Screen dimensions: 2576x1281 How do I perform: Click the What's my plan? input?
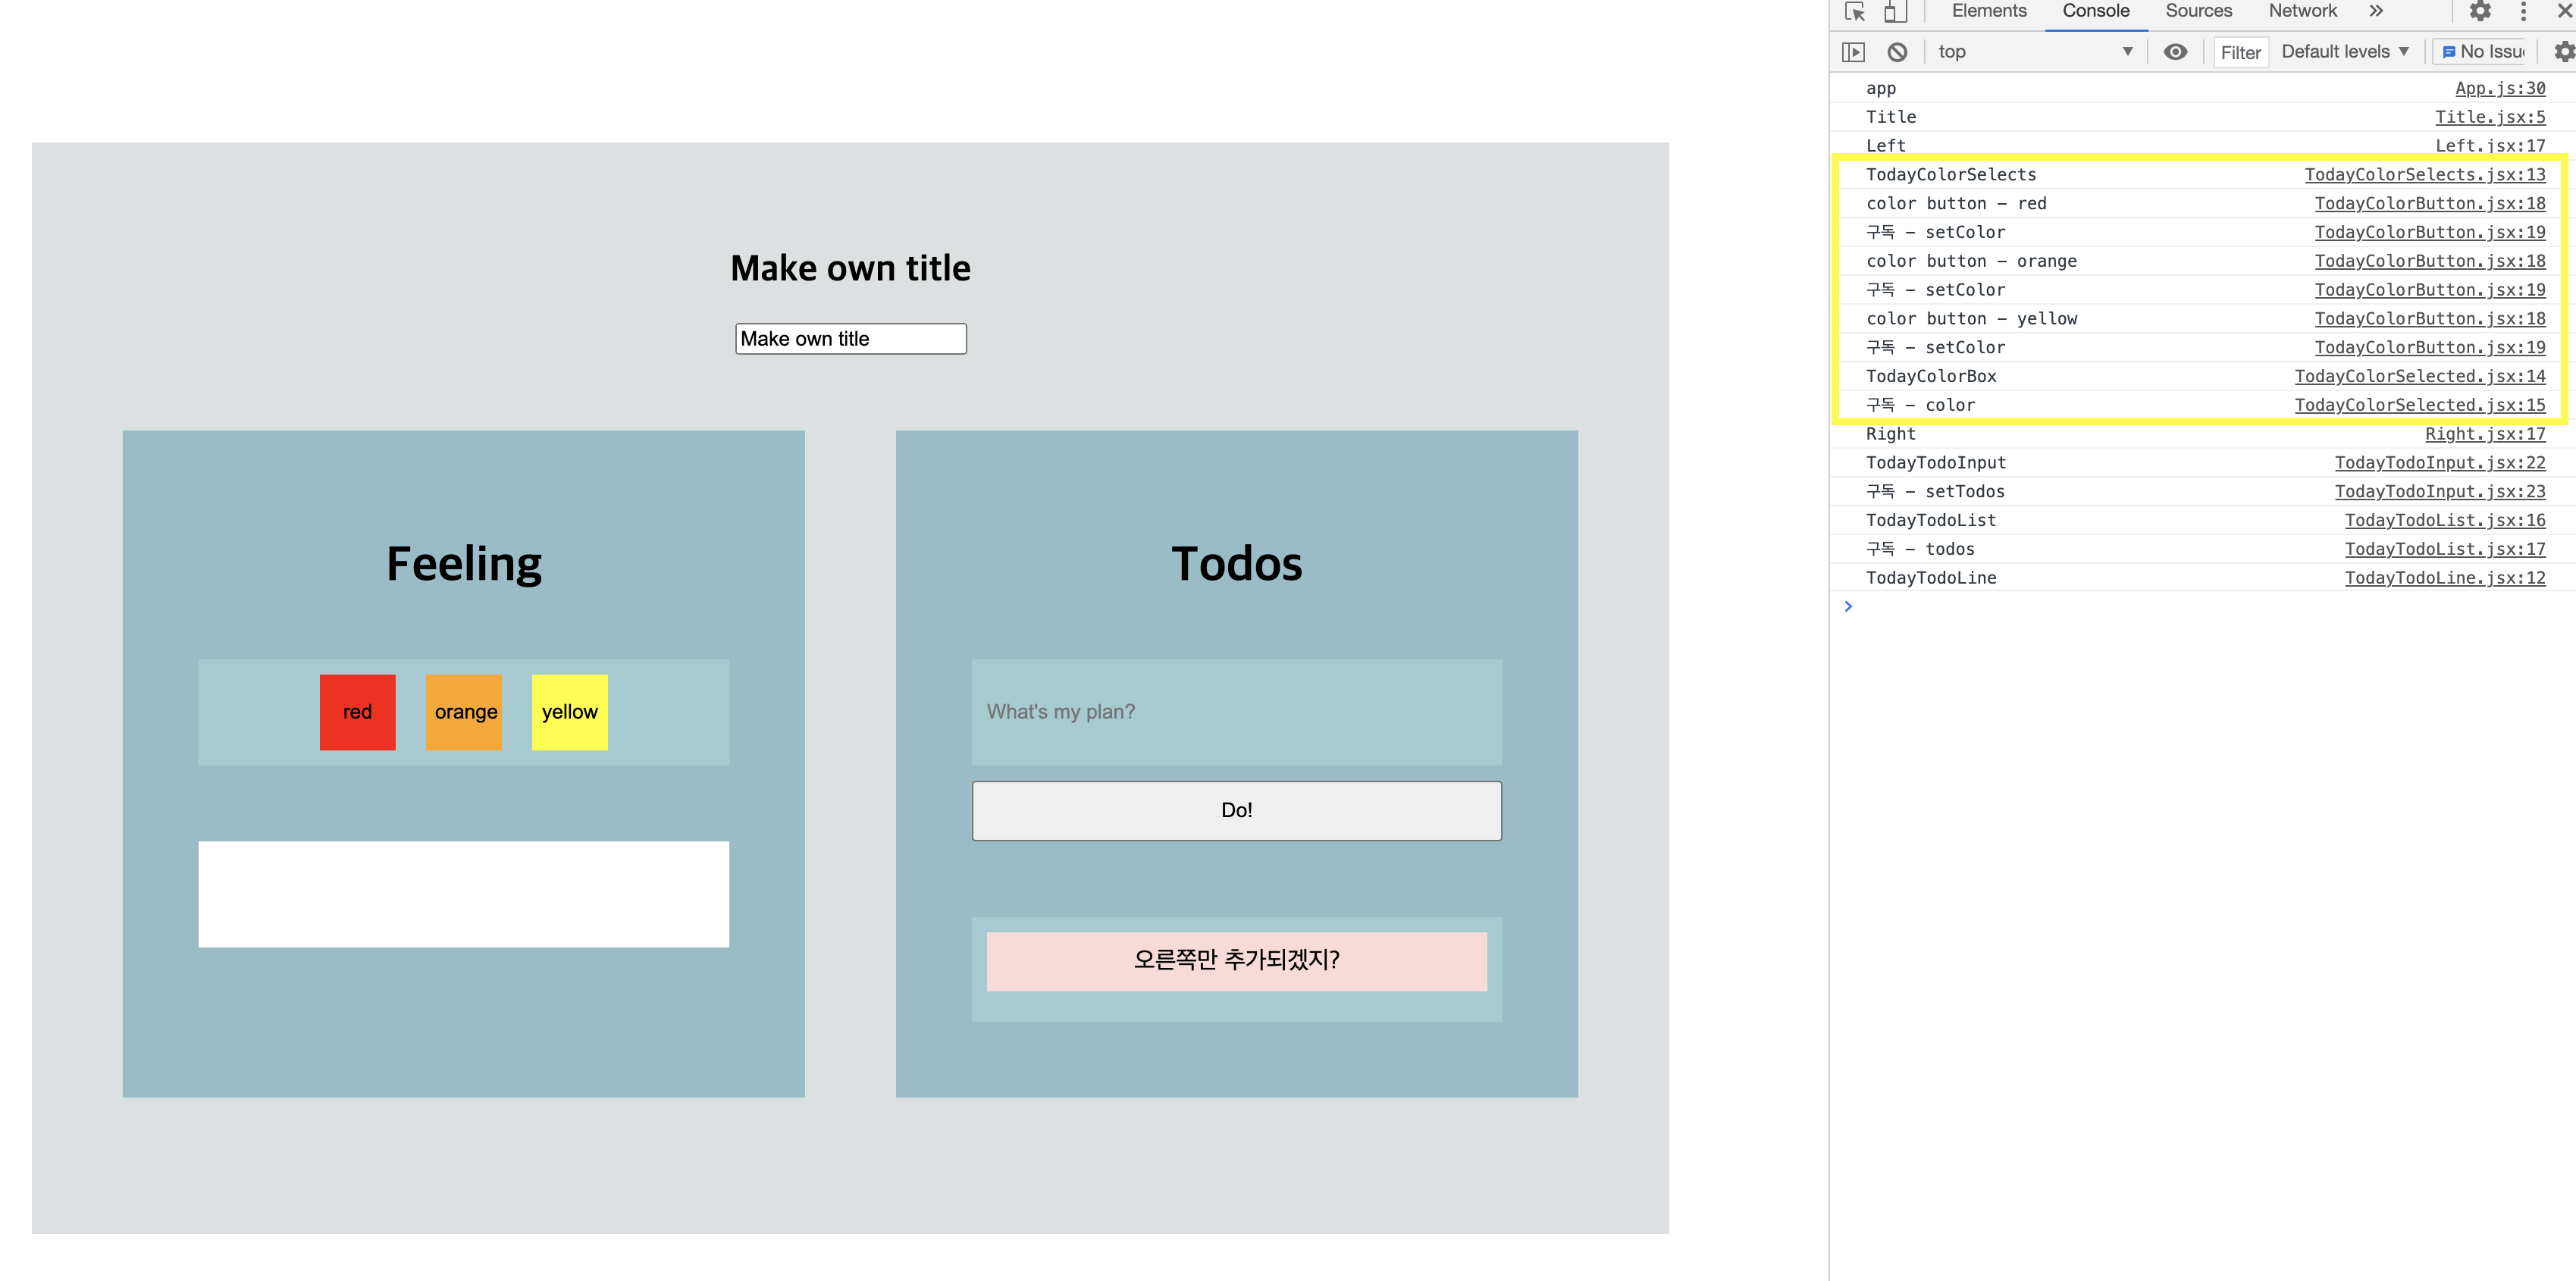tap(1236, 712)
